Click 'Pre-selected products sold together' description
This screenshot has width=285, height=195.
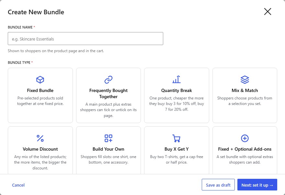(x=40, y=101)
